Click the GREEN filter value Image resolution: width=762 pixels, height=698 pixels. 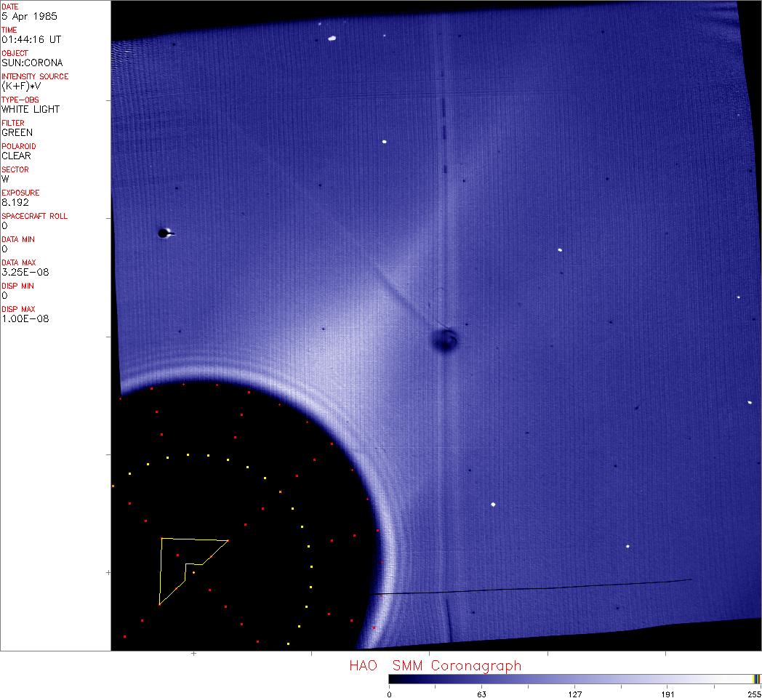17,132
